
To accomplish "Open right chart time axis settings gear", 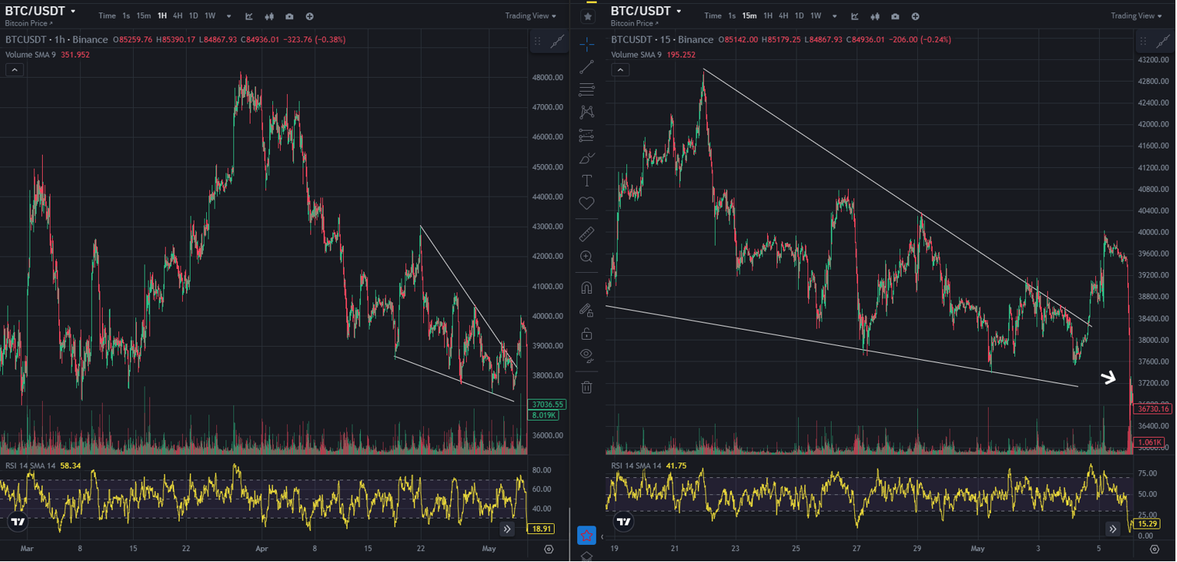I will coord(1154,549).
